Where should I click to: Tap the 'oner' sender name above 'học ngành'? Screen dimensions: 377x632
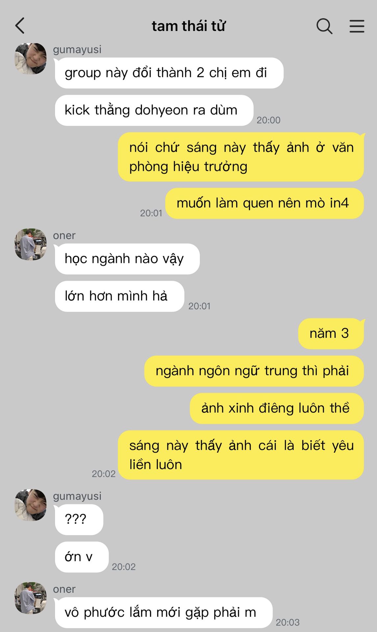pos(64,235)
